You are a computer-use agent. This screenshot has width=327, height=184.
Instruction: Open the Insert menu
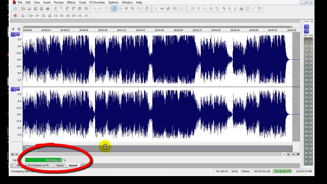(47, 2)
